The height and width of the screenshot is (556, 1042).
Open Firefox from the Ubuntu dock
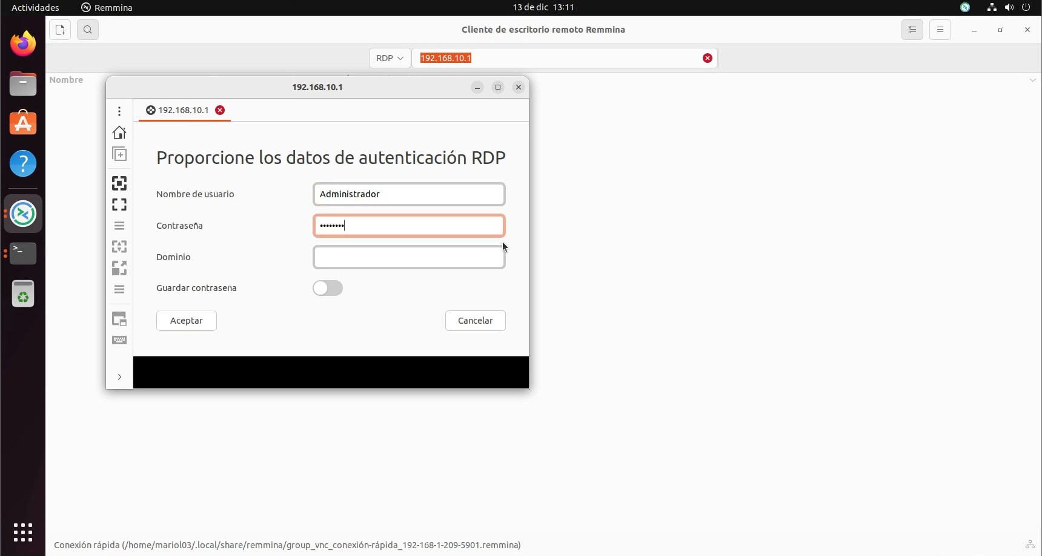pyautogui.click(x=23, y=44)
